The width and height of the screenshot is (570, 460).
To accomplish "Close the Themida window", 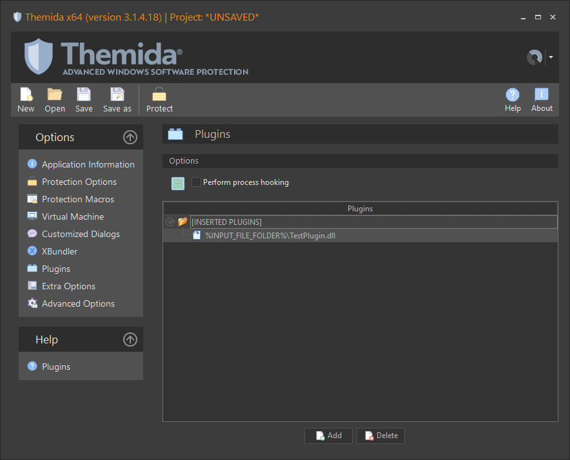I will 553,17.
